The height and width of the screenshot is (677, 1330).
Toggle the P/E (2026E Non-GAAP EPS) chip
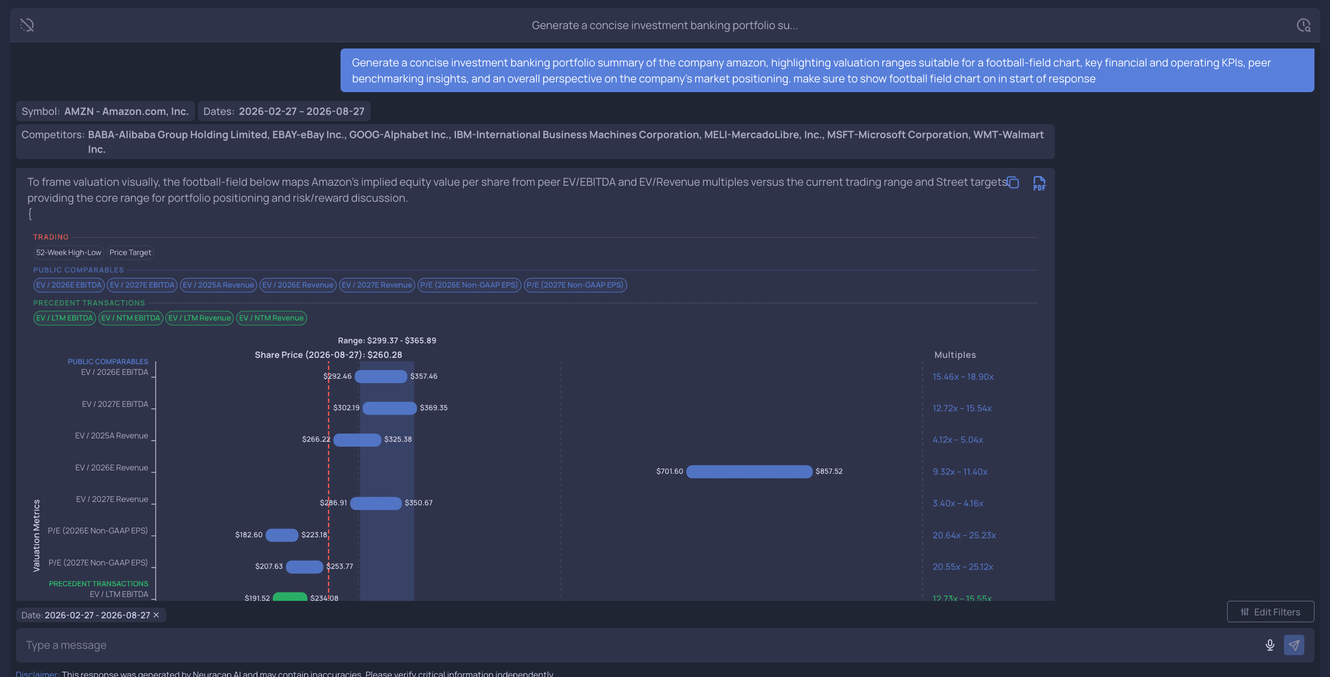[x=469, y=285]
